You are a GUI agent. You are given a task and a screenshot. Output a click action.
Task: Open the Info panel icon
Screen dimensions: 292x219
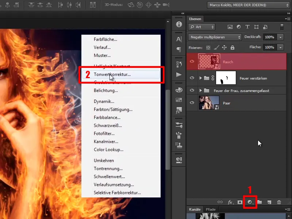(179, 24)
